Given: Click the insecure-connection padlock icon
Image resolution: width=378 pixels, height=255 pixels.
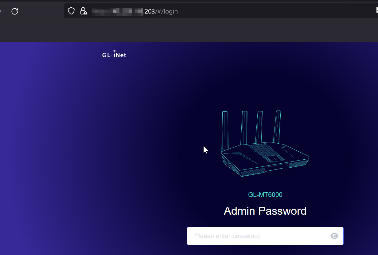Looking at the screenshot, I should point(83,10).
